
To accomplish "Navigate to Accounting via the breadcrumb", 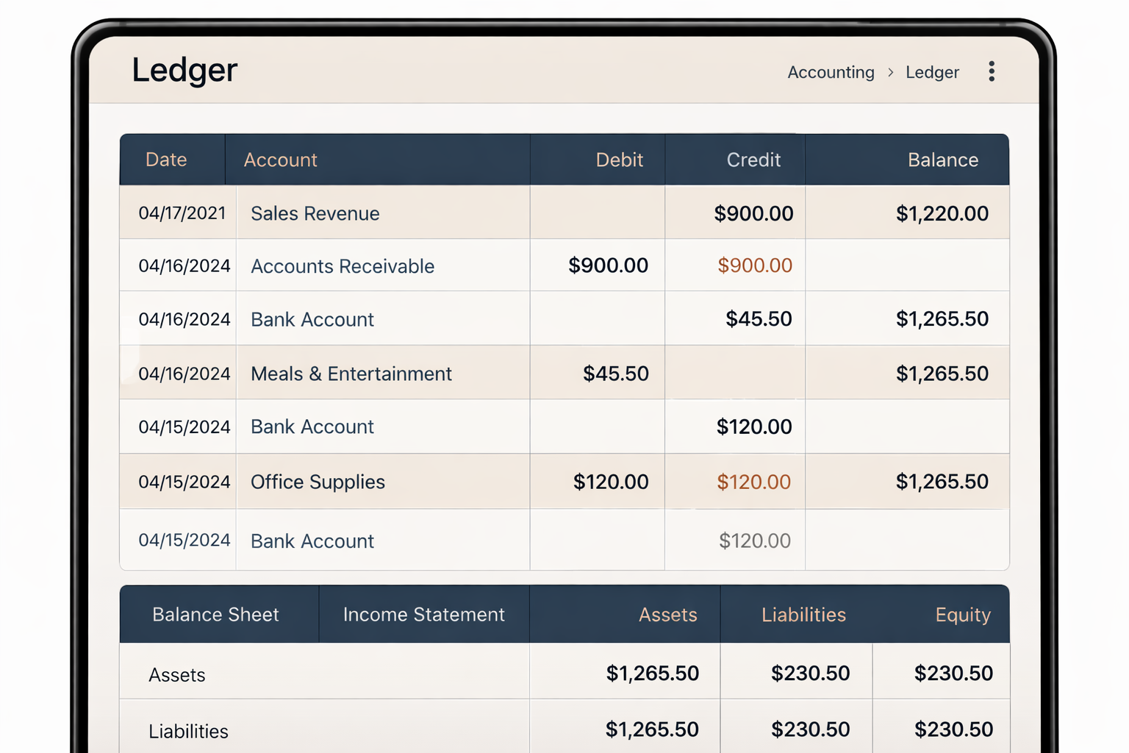I will tap(831, 73).
